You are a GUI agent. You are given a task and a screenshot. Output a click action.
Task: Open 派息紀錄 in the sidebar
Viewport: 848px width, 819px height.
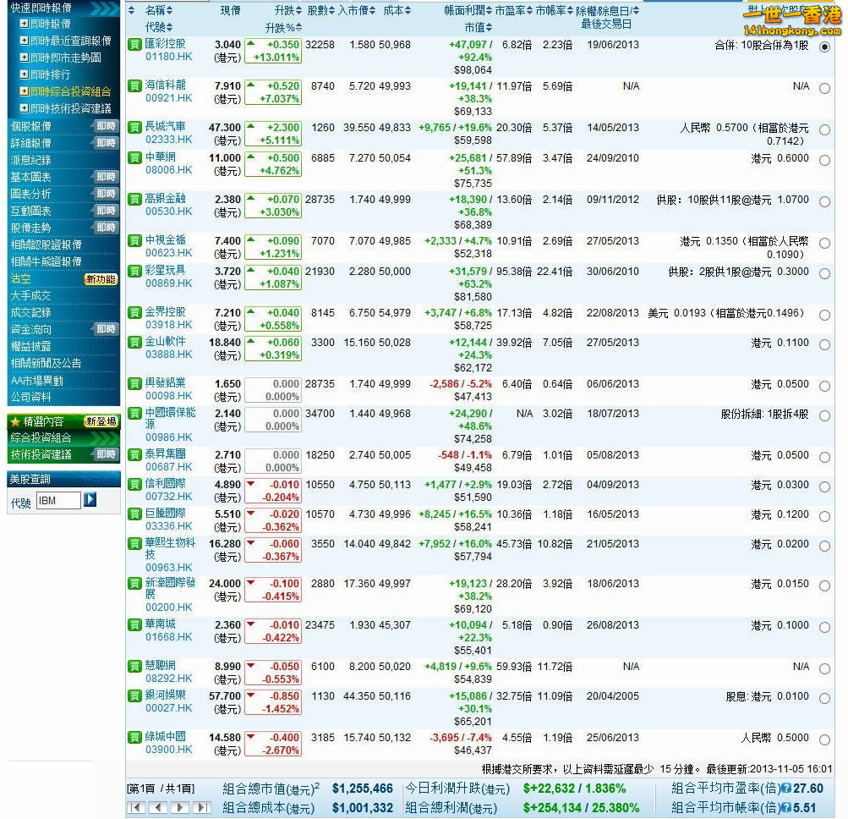tap(30, 160)
